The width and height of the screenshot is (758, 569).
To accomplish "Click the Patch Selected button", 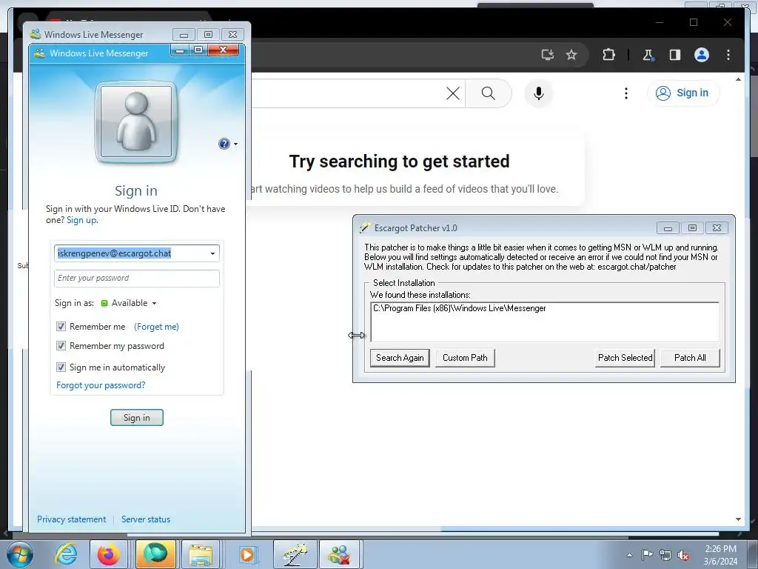I will pos(625,358).
